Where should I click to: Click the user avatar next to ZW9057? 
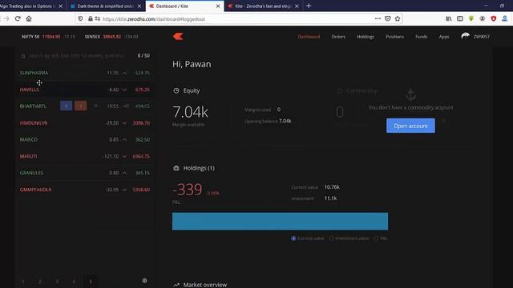pos(466,36)
